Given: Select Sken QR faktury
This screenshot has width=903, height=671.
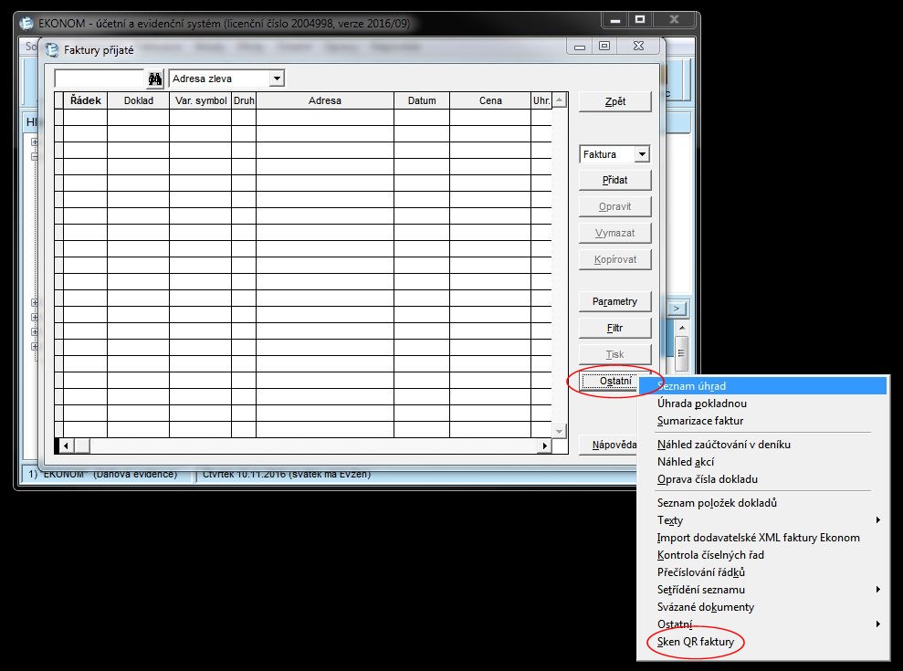Looking at the screenshot, I should 763,641.
